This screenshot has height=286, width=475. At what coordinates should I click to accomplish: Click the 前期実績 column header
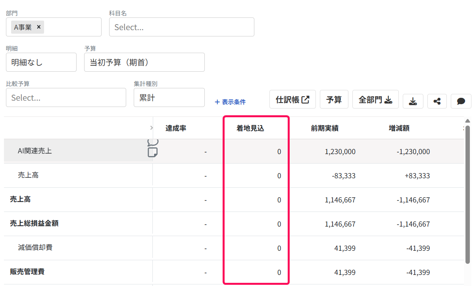pyautogui.click(x=325, y=128)
